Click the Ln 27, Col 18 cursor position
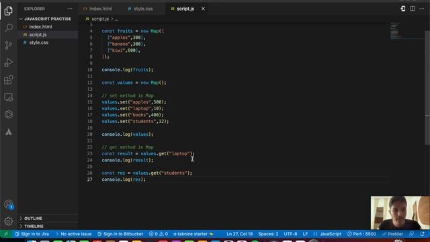The width and height of the screenshot is (430, 242). pyautogui.click(x=239, y=234)
